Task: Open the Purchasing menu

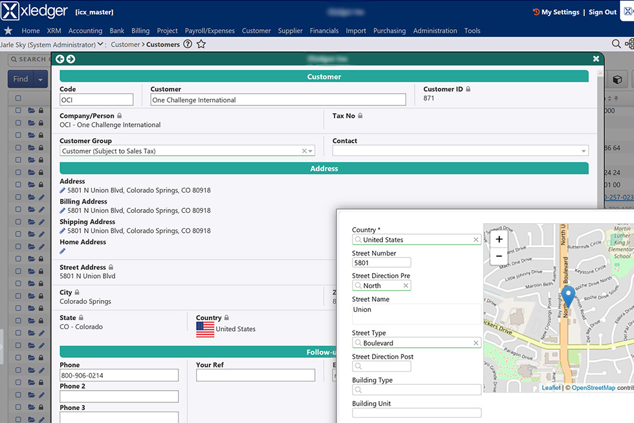Action: pos(389,31)
